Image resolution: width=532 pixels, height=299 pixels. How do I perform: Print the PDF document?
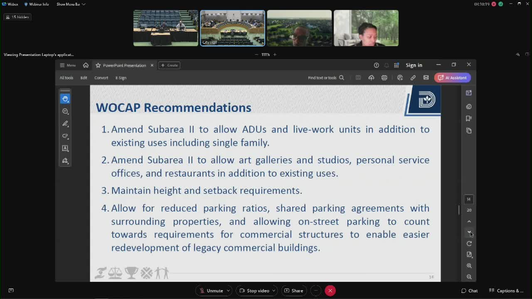pyautogui.click(x=384, y=78)
